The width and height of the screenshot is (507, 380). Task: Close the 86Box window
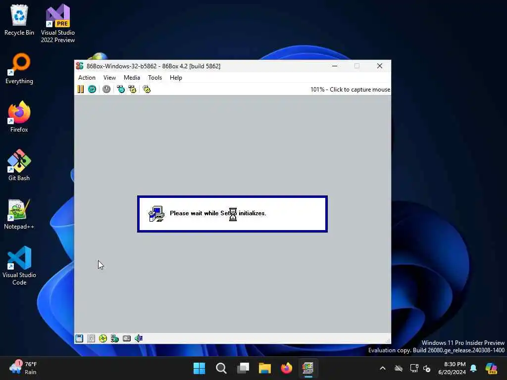coord(380,66)
